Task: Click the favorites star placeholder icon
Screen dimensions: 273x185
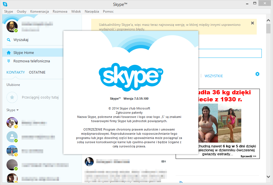Action: tap(12, 97)
